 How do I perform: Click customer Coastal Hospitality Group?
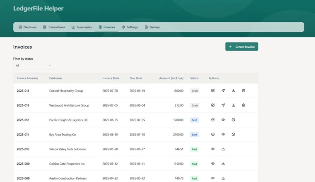(x=66, y=91)
